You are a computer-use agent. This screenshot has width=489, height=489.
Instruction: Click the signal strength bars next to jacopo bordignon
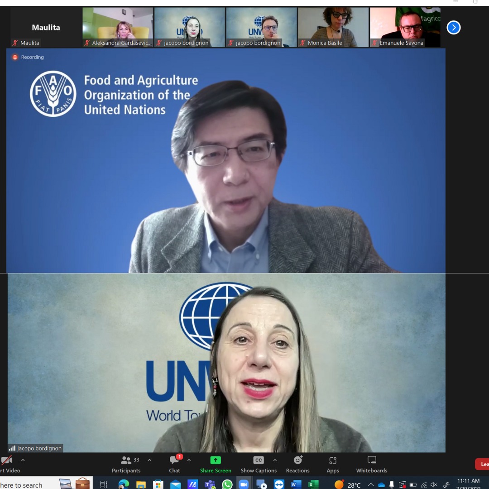click(x=12, y=448)
